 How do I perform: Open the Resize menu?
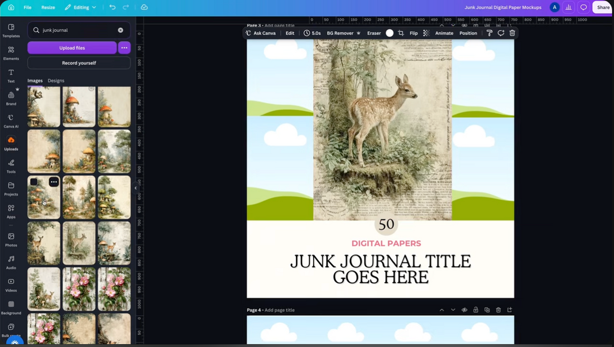point(48,7)
